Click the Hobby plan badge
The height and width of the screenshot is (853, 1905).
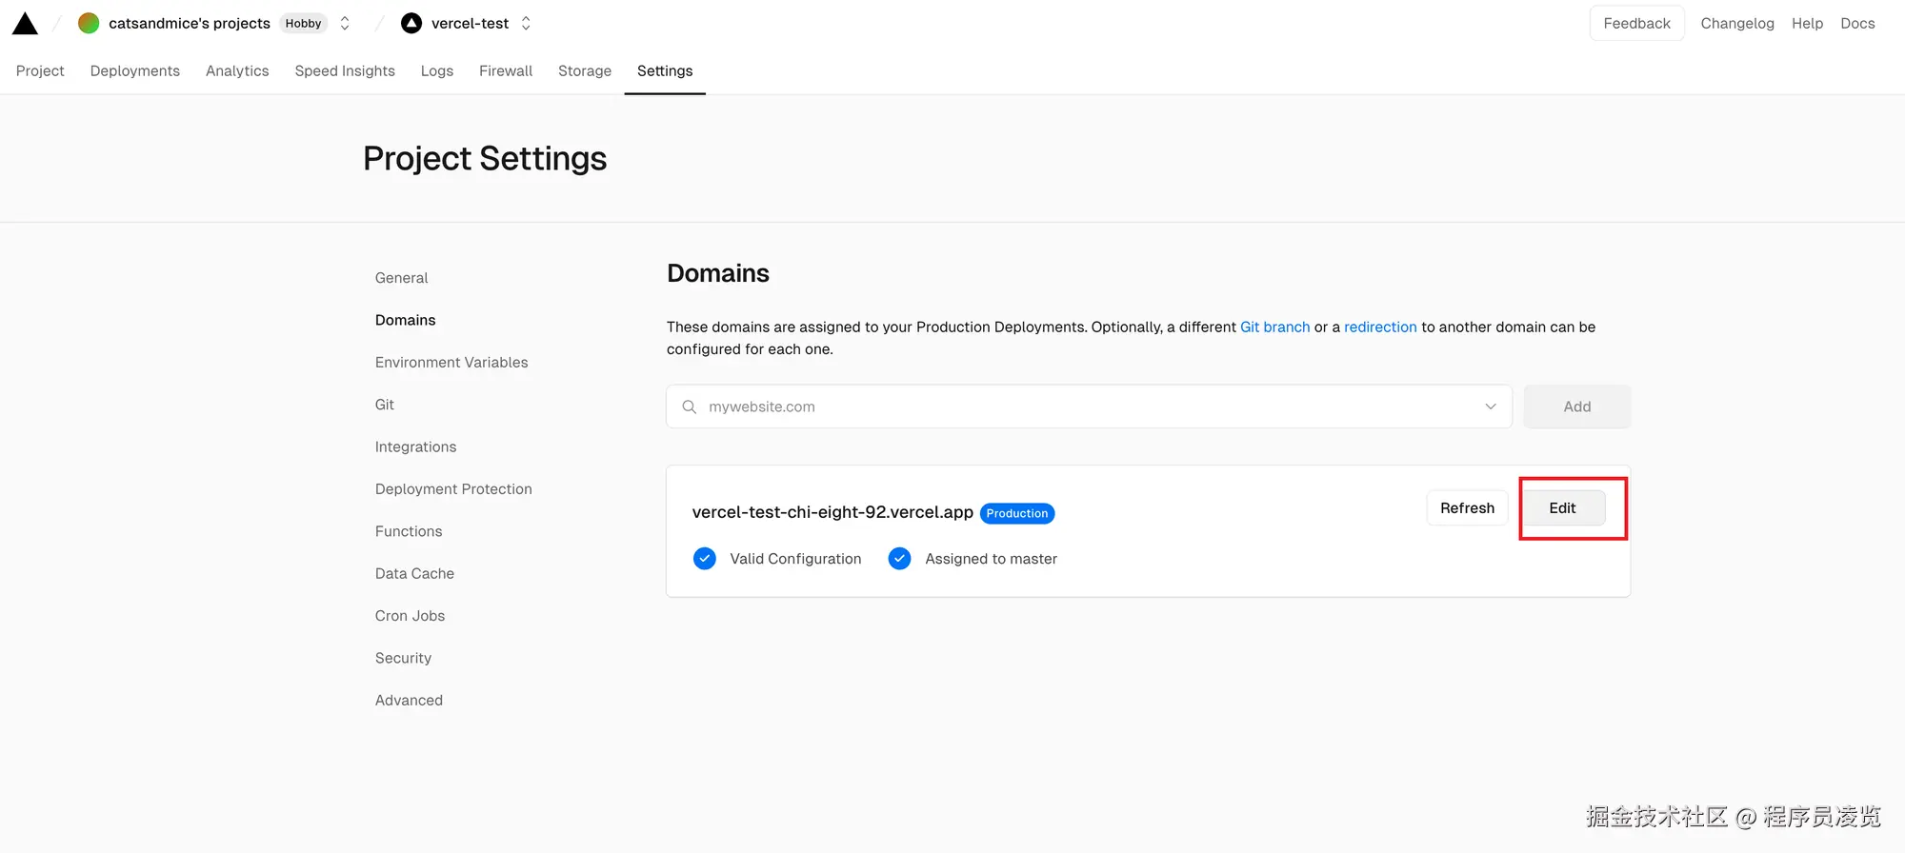coord(303,24)
